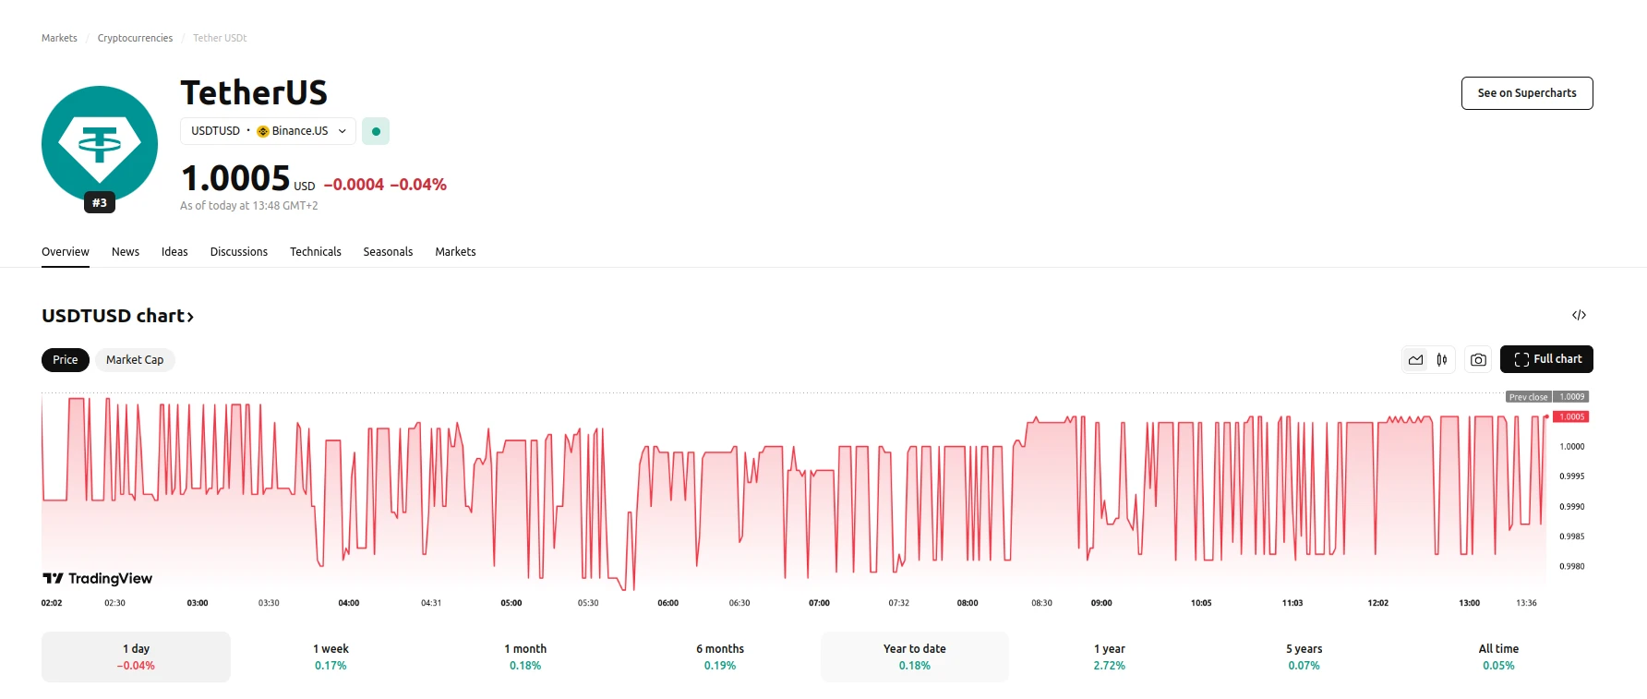Select the 1 day time range
1647x699 pixels.
[136, 657]
